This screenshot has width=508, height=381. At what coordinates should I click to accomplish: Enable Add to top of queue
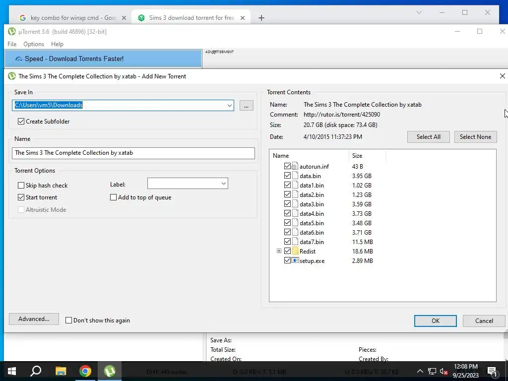(114, 197)
